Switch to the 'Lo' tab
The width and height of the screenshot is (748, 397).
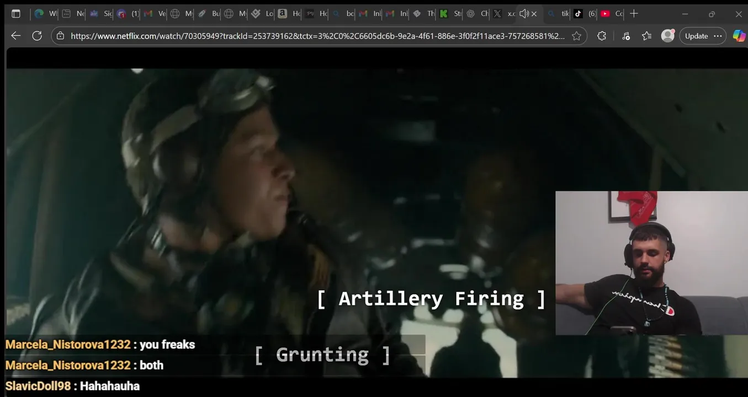pos(262,14)
